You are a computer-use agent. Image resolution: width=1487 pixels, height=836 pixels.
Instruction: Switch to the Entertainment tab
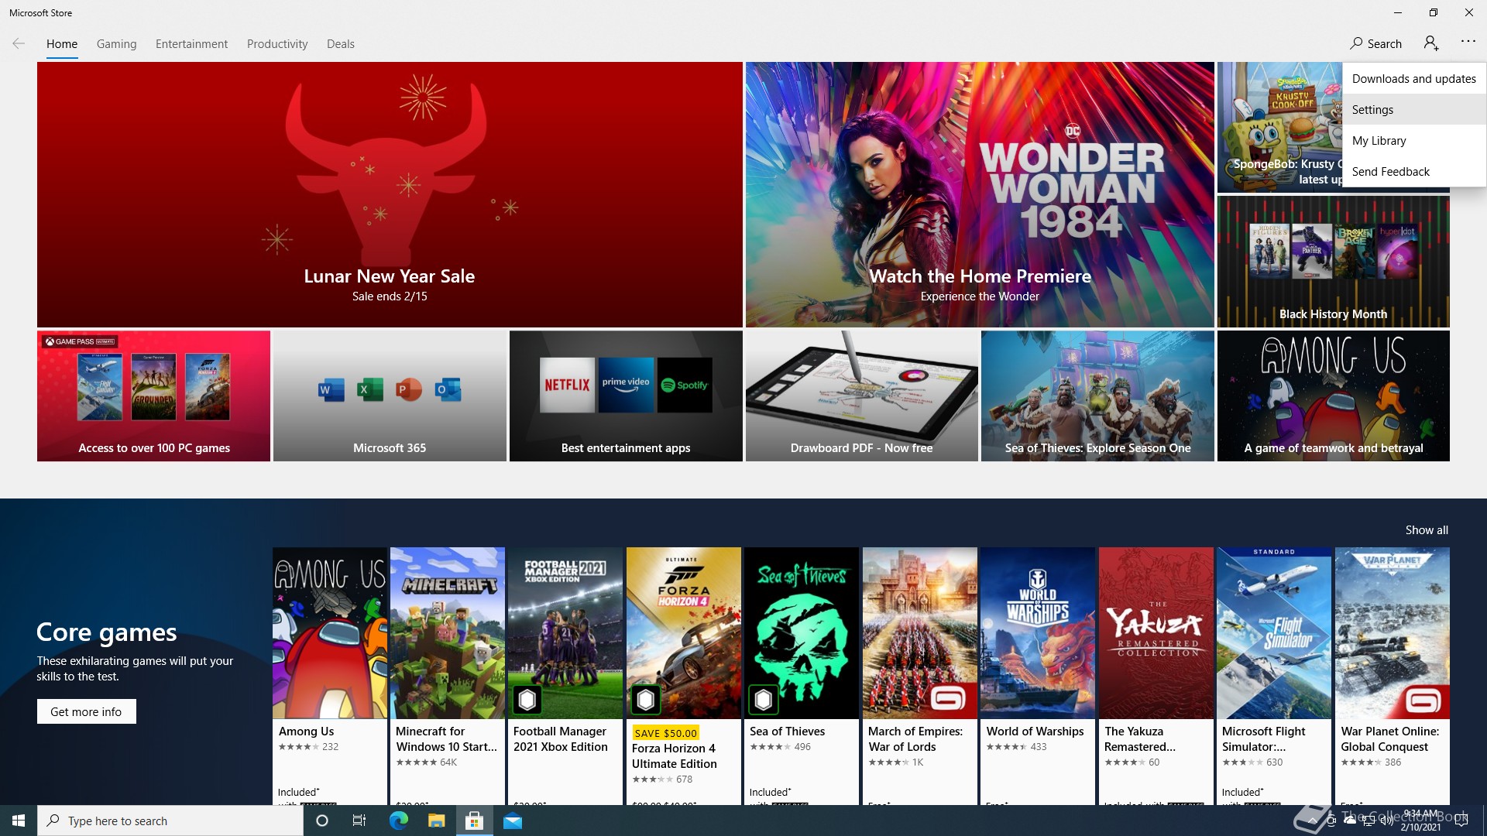coord(191,43)
